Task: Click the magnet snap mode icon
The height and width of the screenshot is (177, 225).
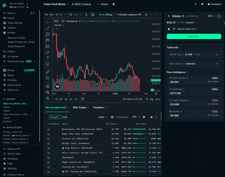Action: coord(48,86)
